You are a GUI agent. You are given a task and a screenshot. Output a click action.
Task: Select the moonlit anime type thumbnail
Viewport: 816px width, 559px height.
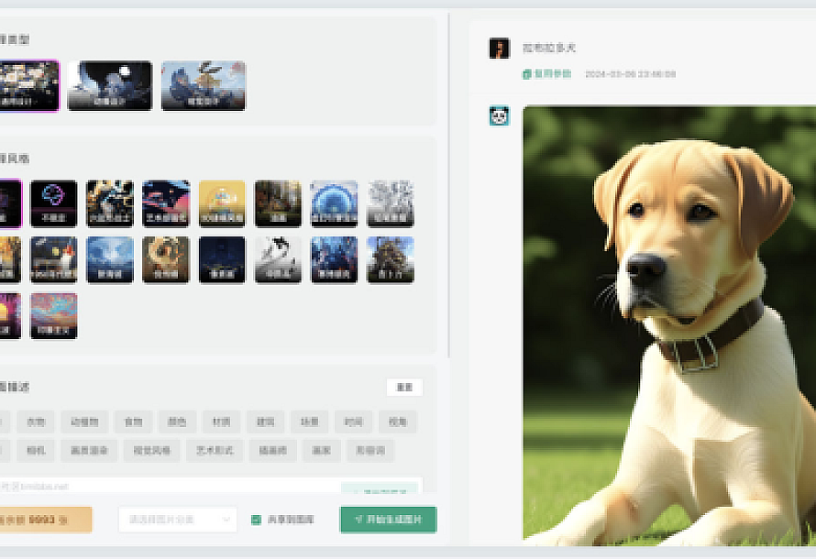click(x=109, y=85)
